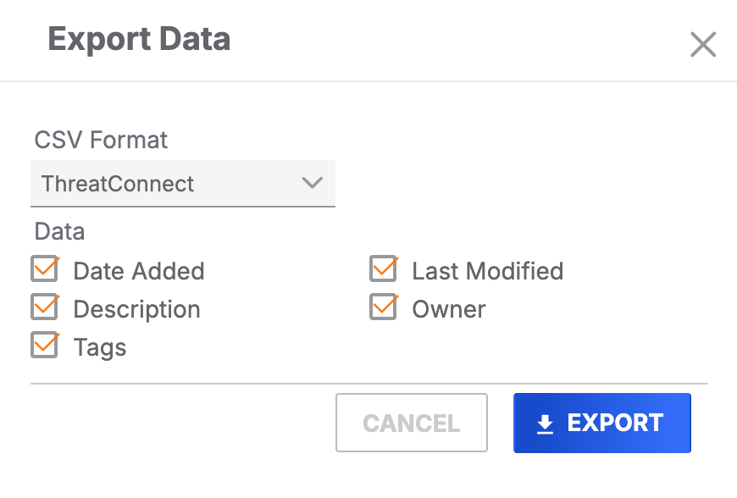Image resolution: width=737 pixels, height=498 pixels.
Task: Uncheck the Last Modified checkbox
Action: pos(383,268)
